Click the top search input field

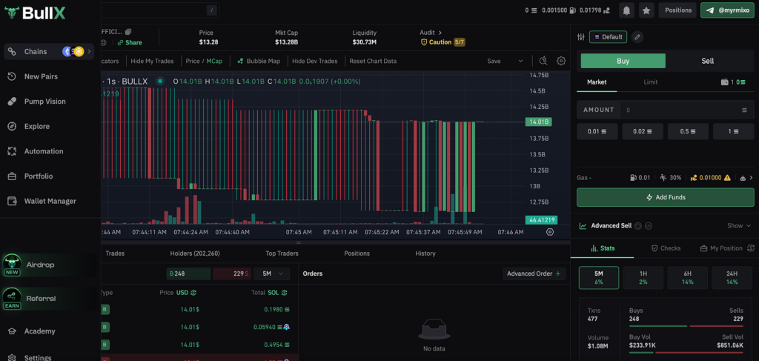[160, 10]
